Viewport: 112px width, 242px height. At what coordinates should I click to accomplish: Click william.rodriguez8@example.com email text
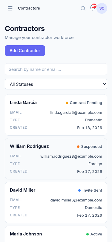(71, 156)
